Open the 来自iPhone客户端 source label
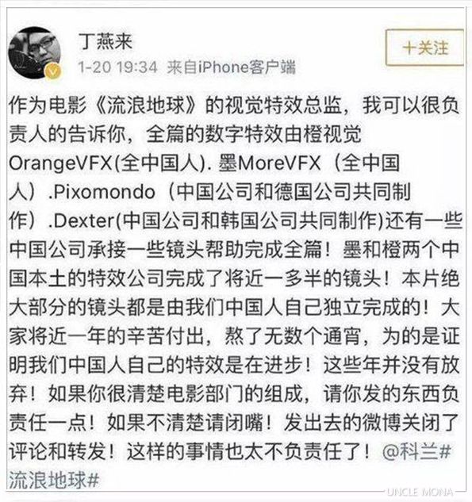 231,67
